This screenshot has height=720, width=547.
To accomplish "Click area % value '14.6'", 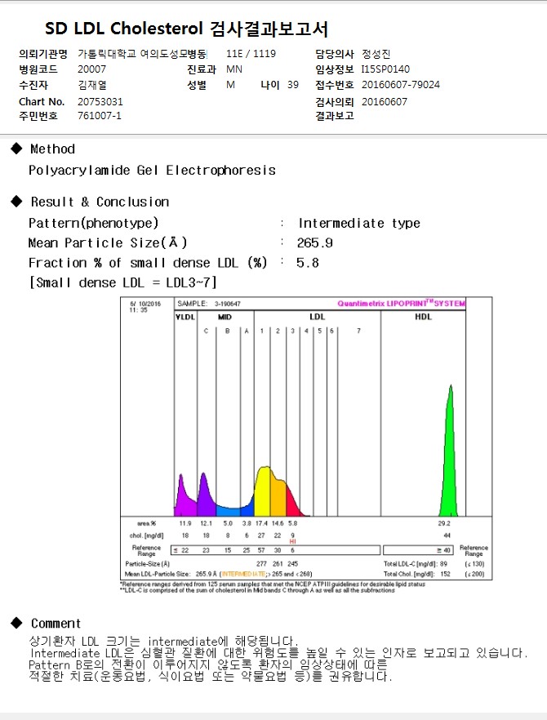I will coord(278,523).
